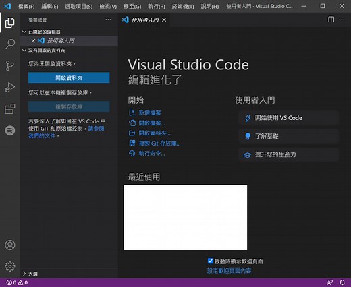Screen dimensions: 351x287
Task: Open the 移至(G) menu
Action: click(132, 6)
